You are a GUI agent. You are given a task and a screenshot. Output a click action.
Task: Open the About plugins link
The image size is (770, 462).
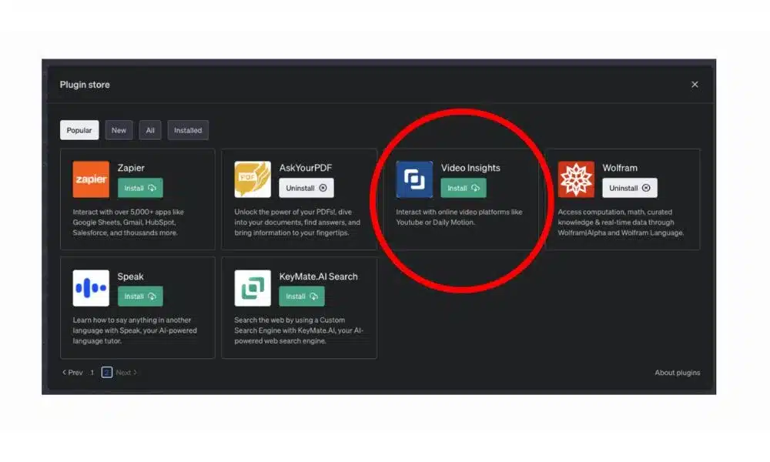(677, 373)
